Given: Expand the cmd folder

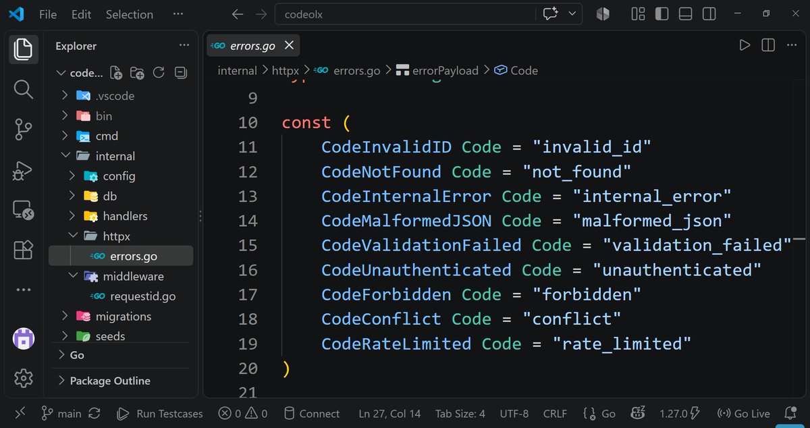Looking at the screenshot, I should click(65, 136).
